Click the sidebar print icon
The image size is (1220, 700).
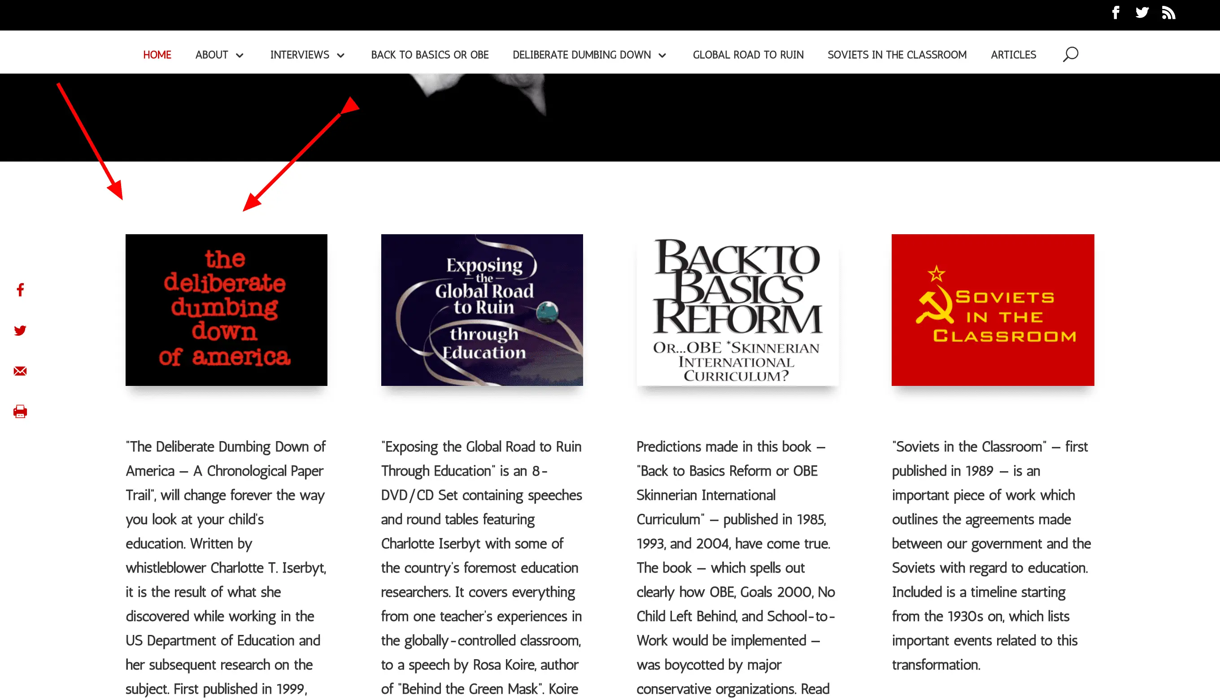click(20, 411)
